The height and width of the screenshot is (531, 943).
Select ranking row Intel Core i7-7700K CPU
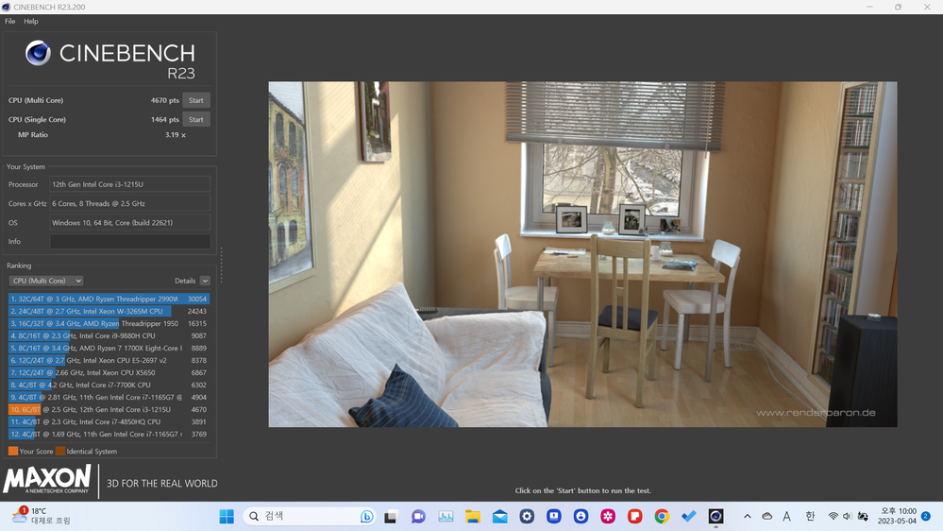coord(109,385)
